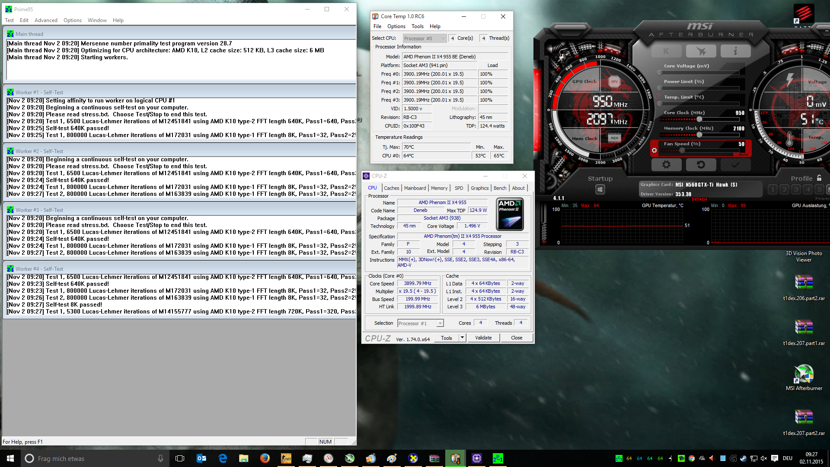Launch Firefox from the taskbar

tap(265, 458)
